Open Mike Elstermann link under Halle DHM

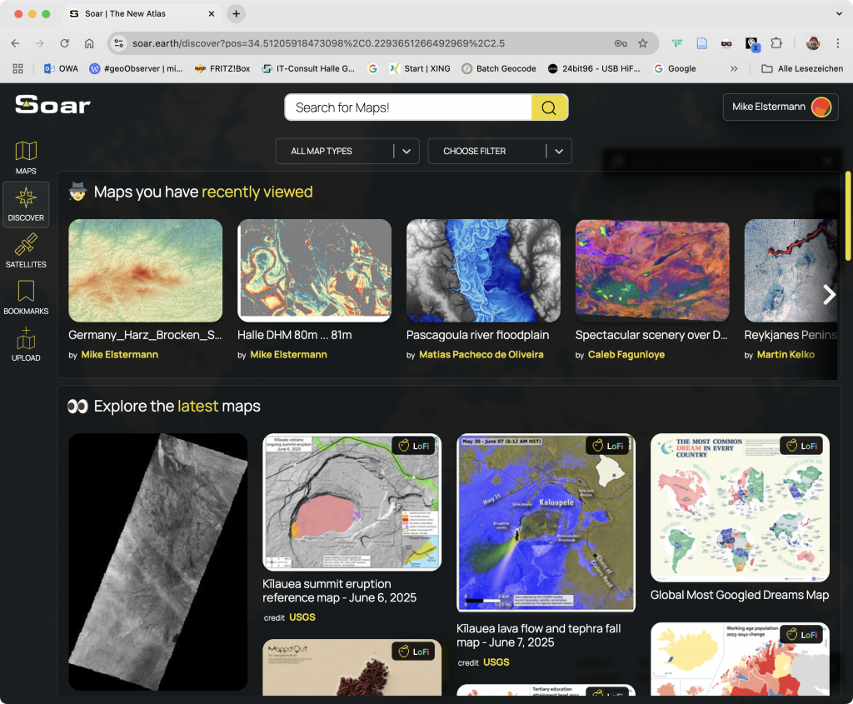(288, 355)
